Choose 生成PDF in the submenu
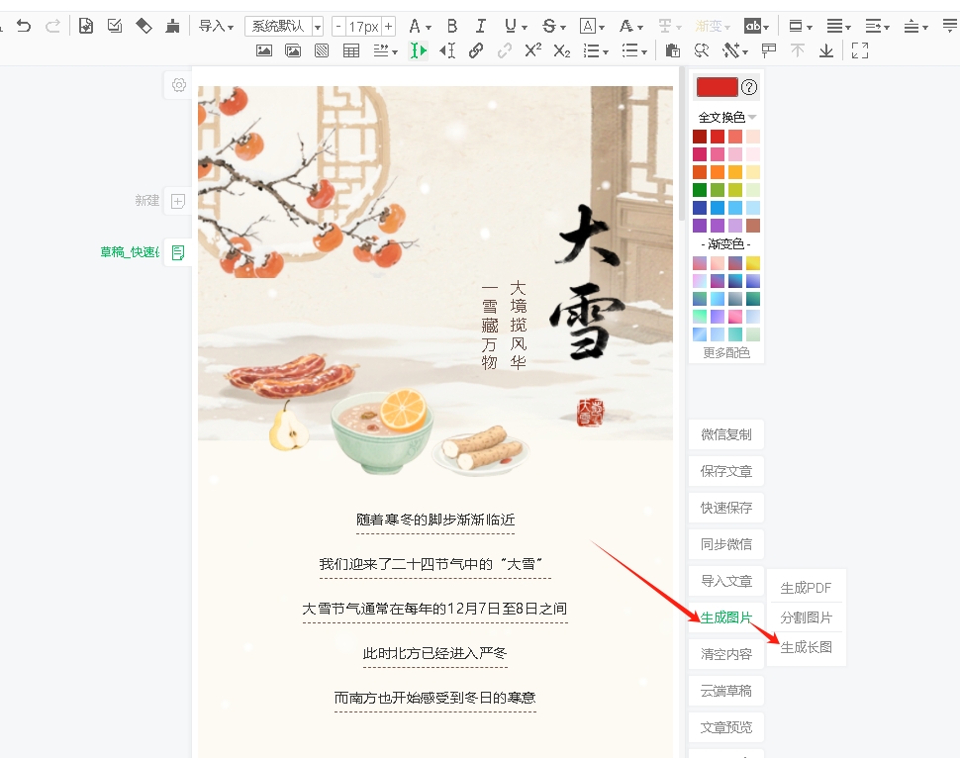 pyautogui.click(x=806, y=588)
